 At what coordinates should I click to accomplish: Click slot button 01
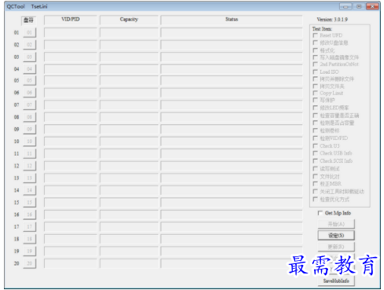pyautogui.click(x=29, y=32)
